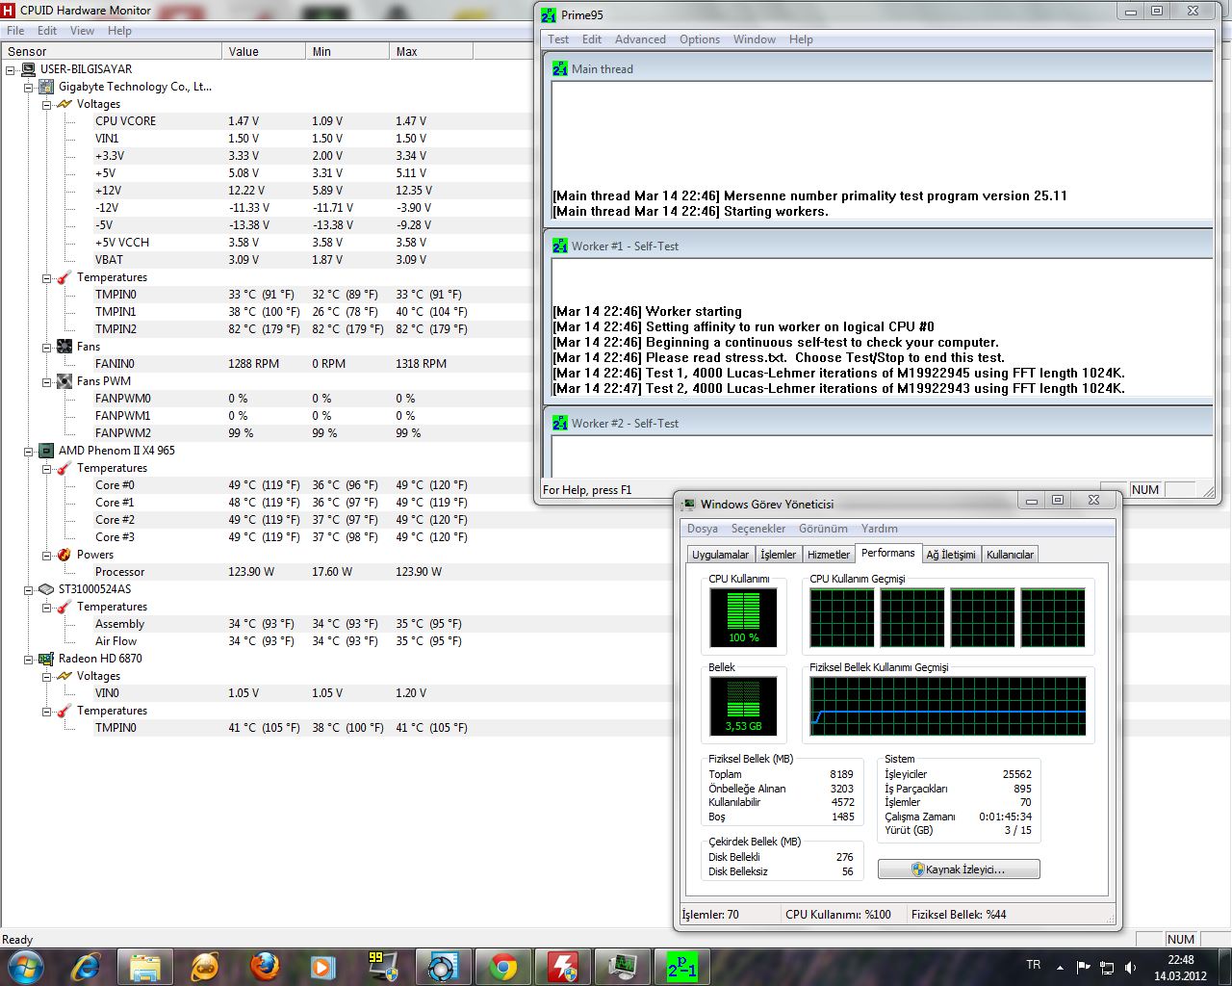Click Radeon HD 6870 graphics card icon
This screenshot has width=1232, height=986.
(45, 659)
